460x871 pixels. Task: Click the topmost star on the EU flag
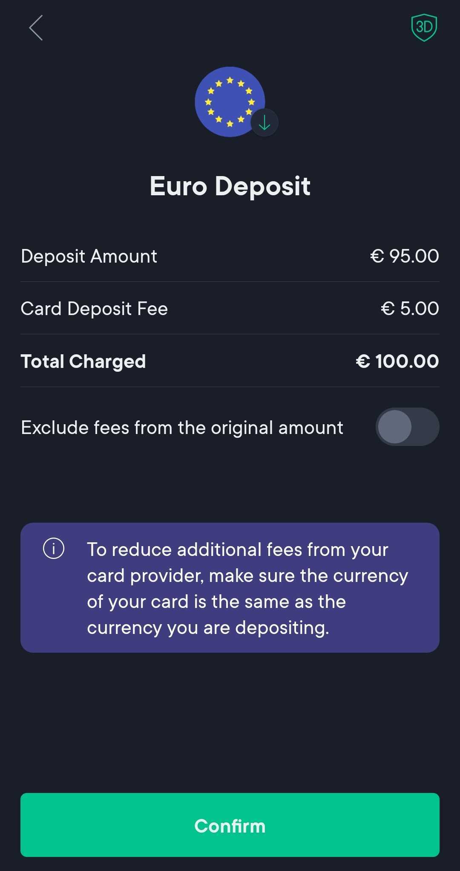point(230,80)
